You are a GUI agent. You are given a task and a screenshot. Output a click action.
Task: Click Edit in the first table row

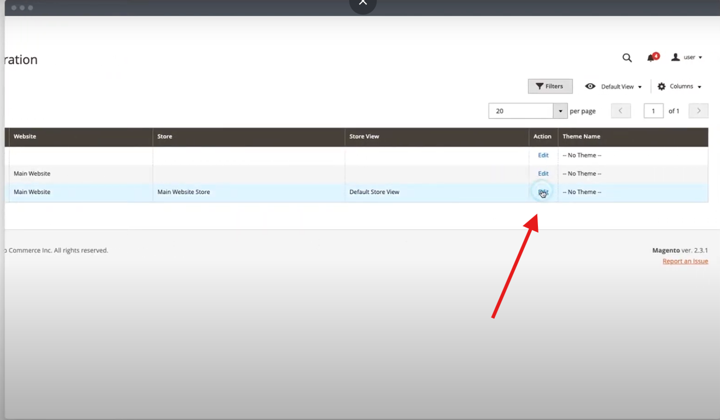coord(543,155)
